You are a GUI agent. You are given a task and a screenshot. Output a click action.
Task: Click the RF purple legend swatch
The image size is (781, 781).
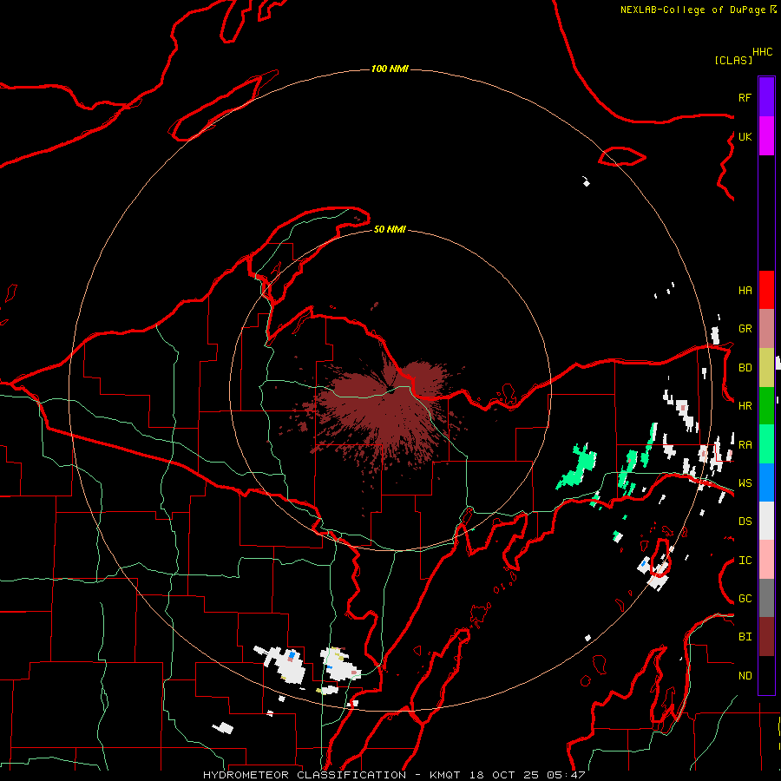pos(766,97)
